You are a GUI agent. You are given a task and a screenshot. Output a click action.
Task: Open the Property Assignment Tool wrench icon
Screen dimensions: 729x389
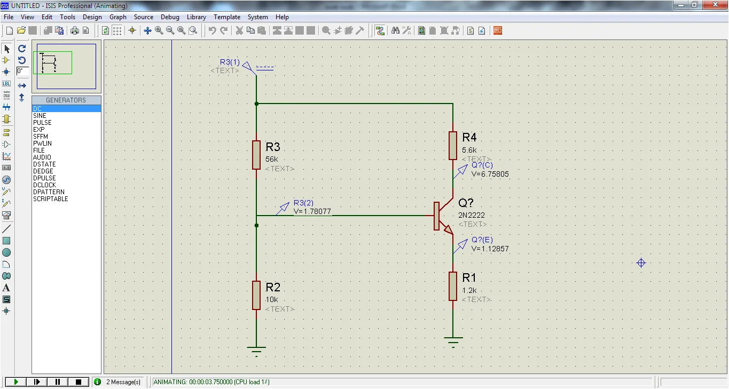tap(406, 30)
